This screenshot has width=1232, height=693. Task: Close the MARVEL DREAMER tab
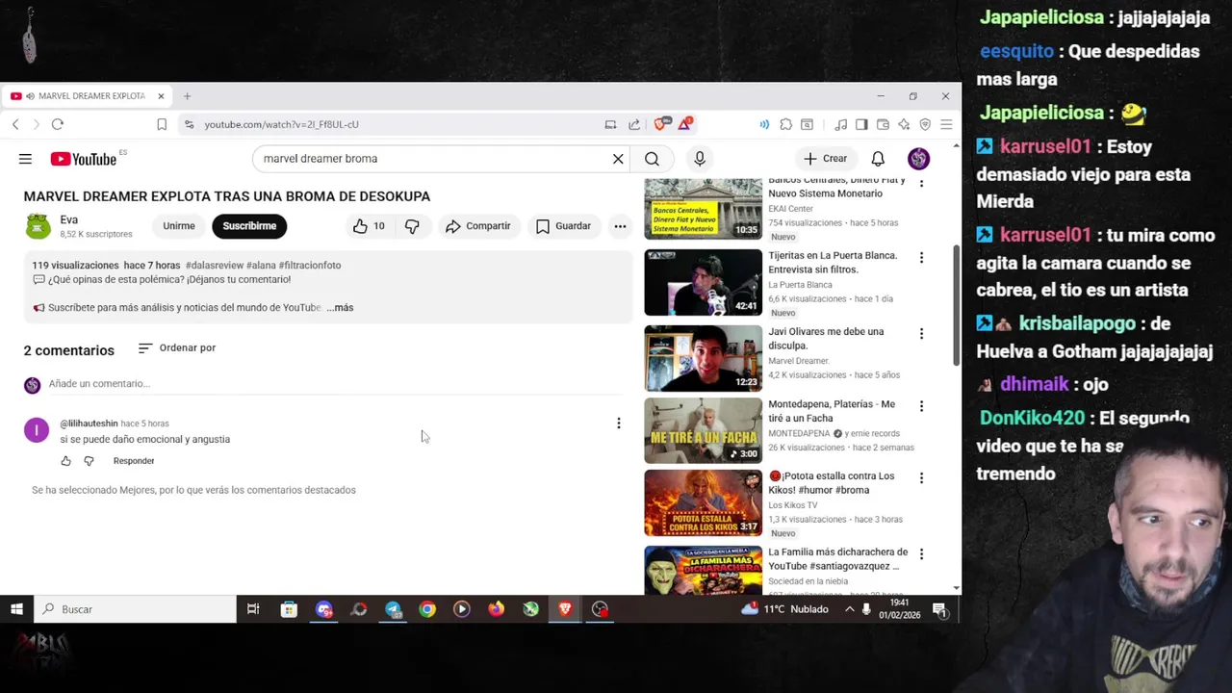coord(161,96)
